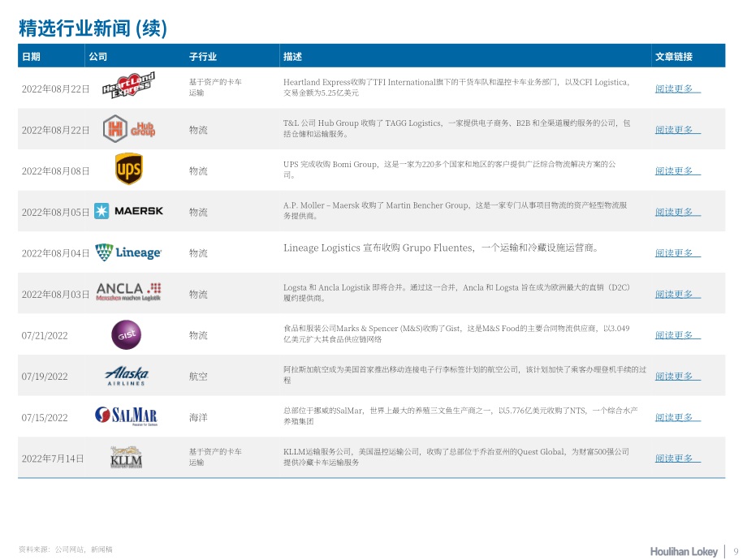Open 阅读更多 link for ANCLA row
The width and height of the screenshot is (747, 560).
pos(677,294)
